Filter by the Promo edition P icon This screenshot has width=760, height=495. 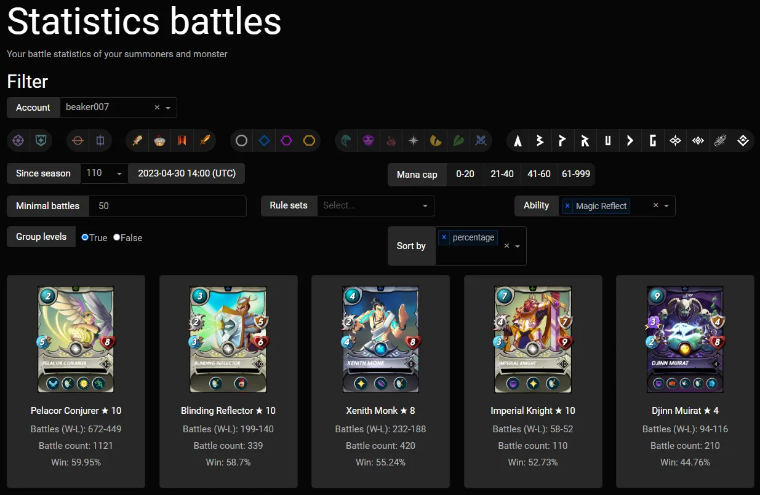click(562, 141)
